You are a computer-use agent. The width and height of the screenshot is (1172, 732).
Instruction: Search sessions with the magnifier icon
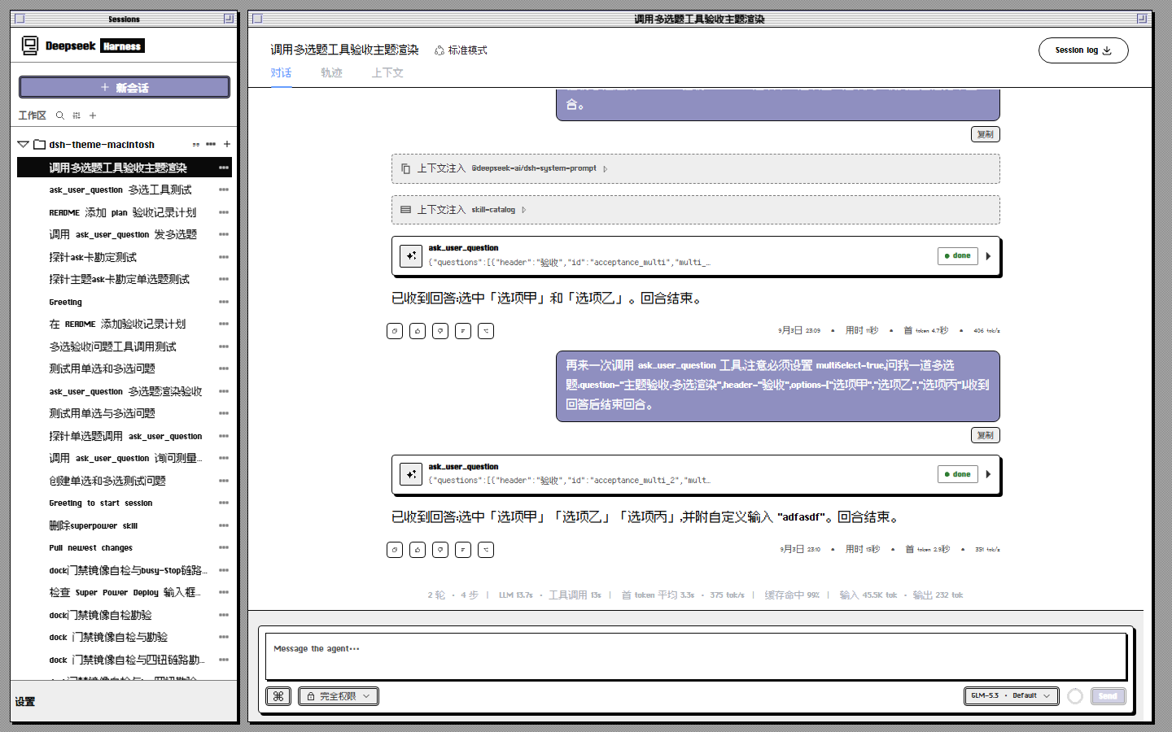tap(60, 115)
